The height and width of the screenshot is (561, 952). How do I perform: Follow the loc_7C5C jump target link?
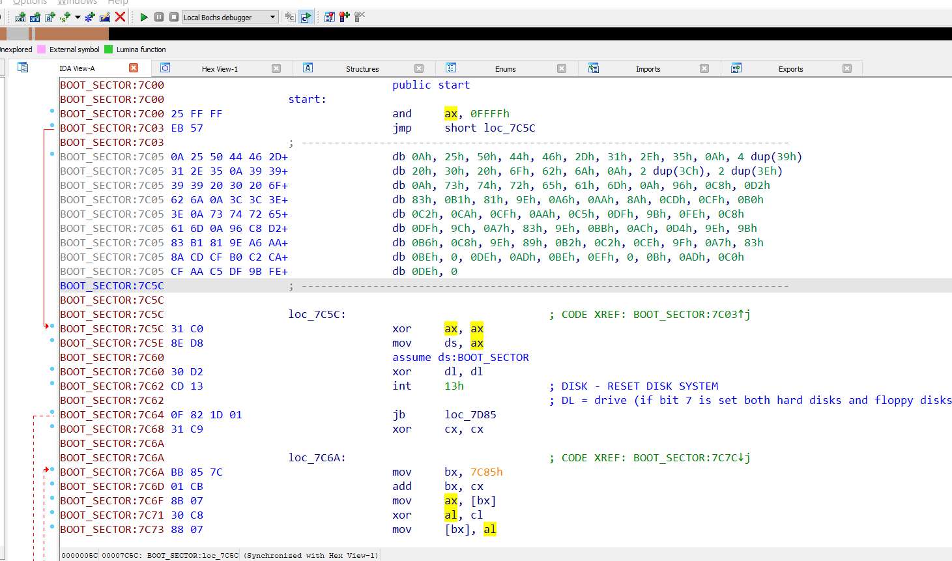tap(509, 128)
